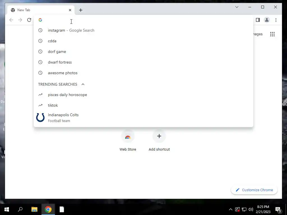Maximize the Chrome window
The image size is (287, 215).
pos(262,7)
